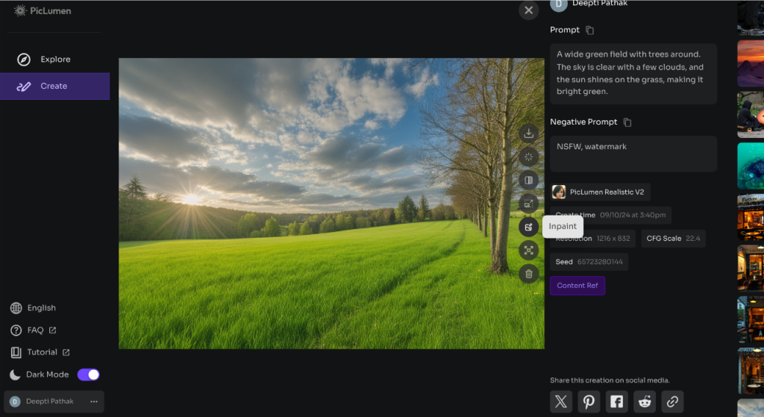Viewport: 764px width, 417px height.
Task: Select Create in the sidebar
Action: point(54,87)
